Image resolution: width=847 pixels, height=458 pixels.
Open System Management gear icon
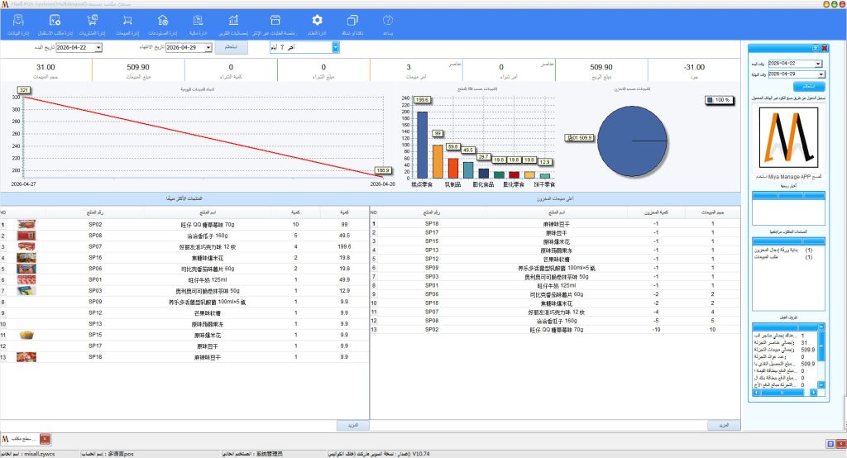click(x=317, y=21)
